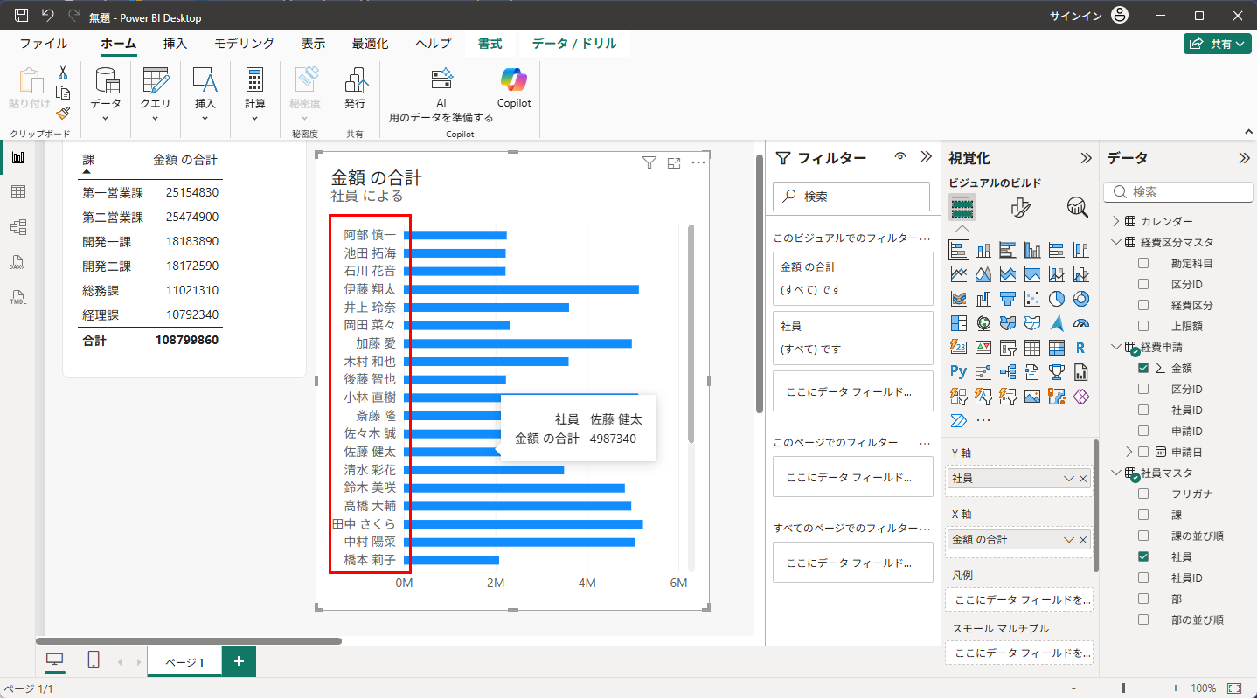This screenshot has width=1257, height=698.
Task: Check the 部 field
Action: click(x=1143, y=598)
